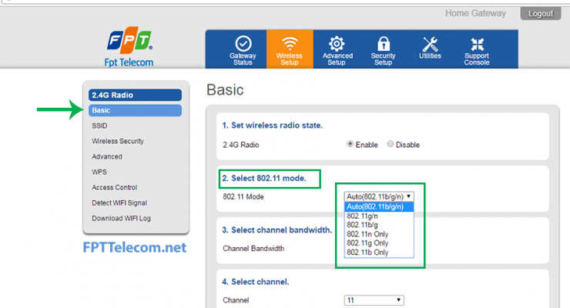Click the FPT Telecom logo
This screenshot has width=570, height=308.
129,47
